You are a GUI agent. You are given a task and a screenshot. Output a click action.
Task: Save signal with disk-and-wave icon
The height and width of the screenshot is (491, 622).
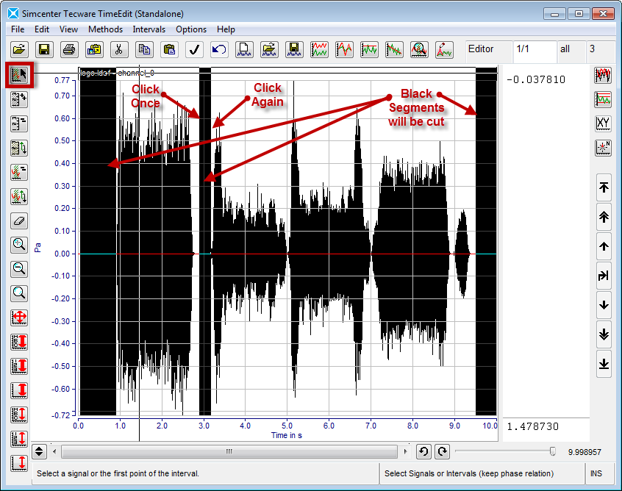(294, 49)
